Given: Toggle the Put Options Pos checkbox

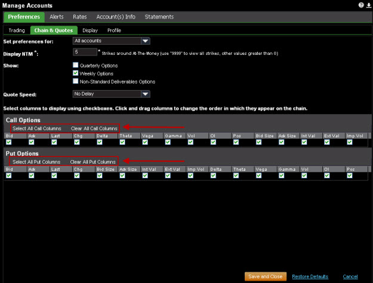Looking at the screenshot, I should [x=350, y=176].
